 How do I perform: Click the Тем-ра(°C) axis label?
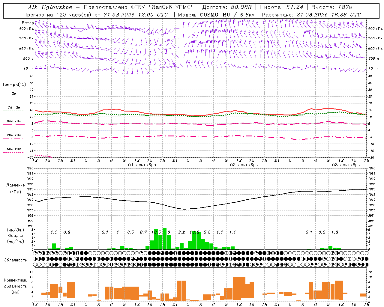point(14,85)
